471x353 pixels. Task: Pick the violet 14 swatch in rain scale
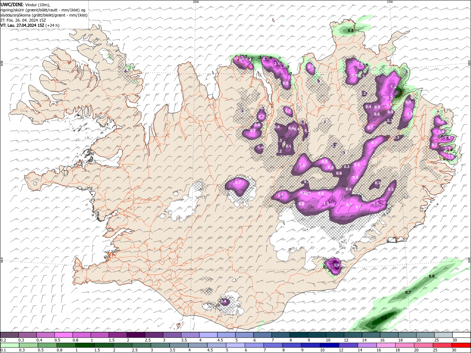pyautogui.click(x=367, y=345)
